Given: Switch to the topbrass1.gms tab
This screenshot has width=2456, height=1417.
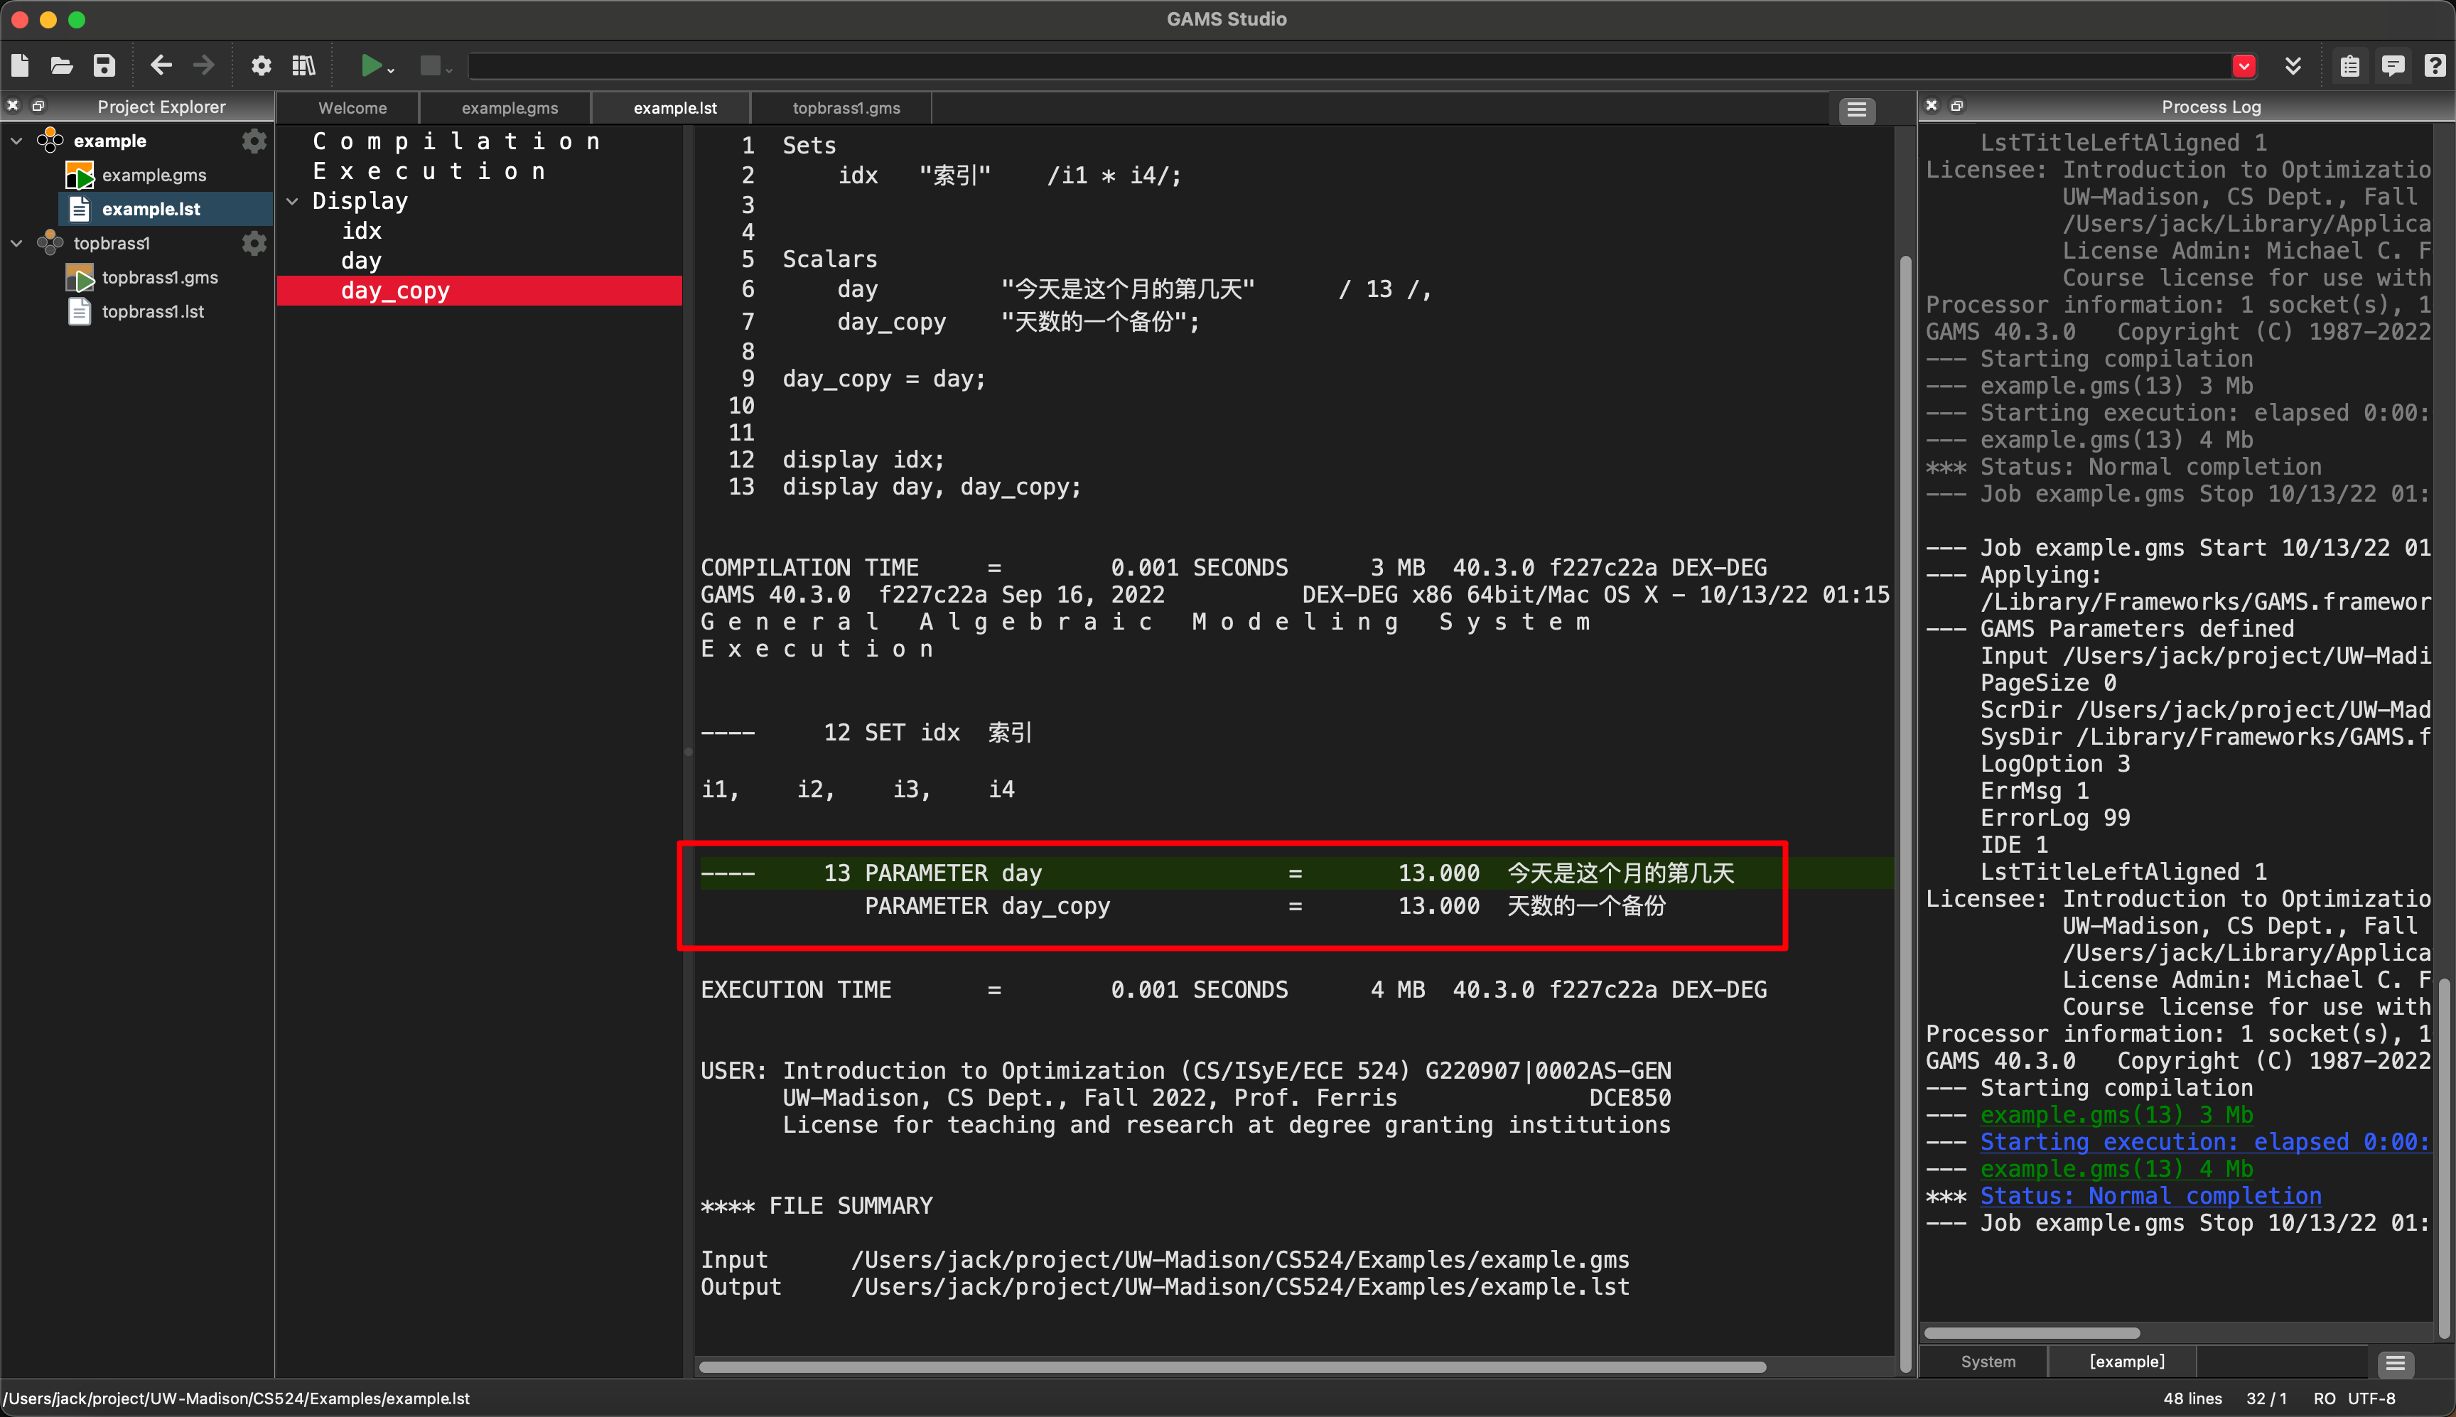Looking at the screenshot, I should tap(846, 108).
